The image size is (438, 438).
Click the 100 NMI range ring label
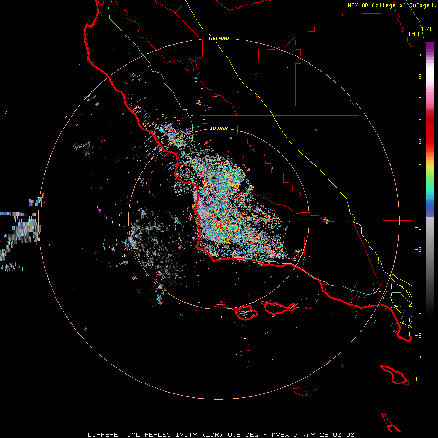pyautogui.click(x=219, y=38)
